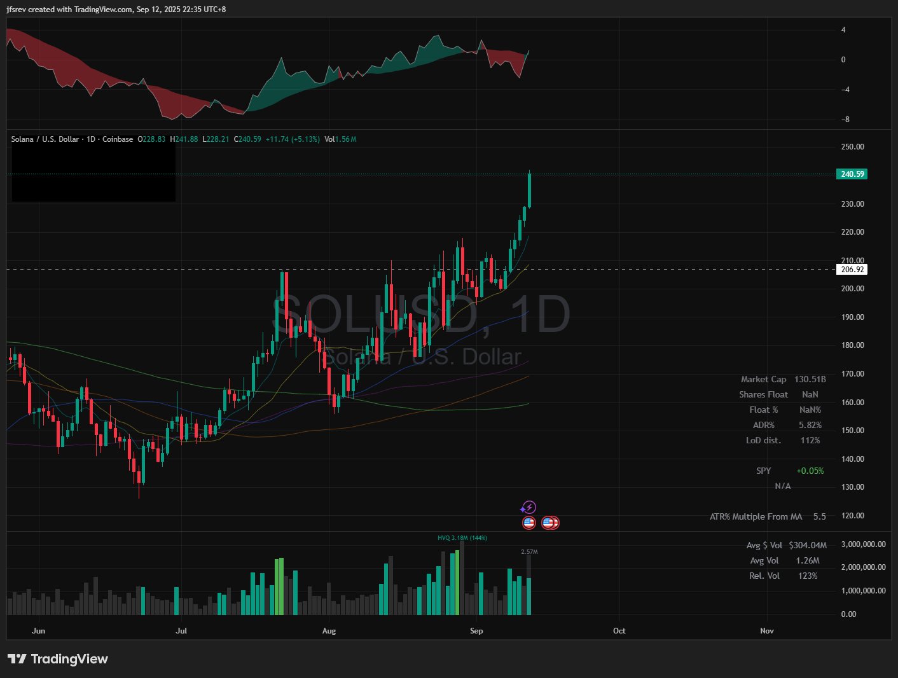
Task: Click the "Nov" label on time axis
Action: [x=767, y=631]
